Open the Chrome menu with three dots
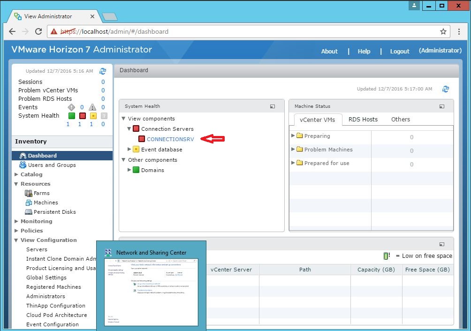This screenshot has height=331, width=471. tap(459, 31)
